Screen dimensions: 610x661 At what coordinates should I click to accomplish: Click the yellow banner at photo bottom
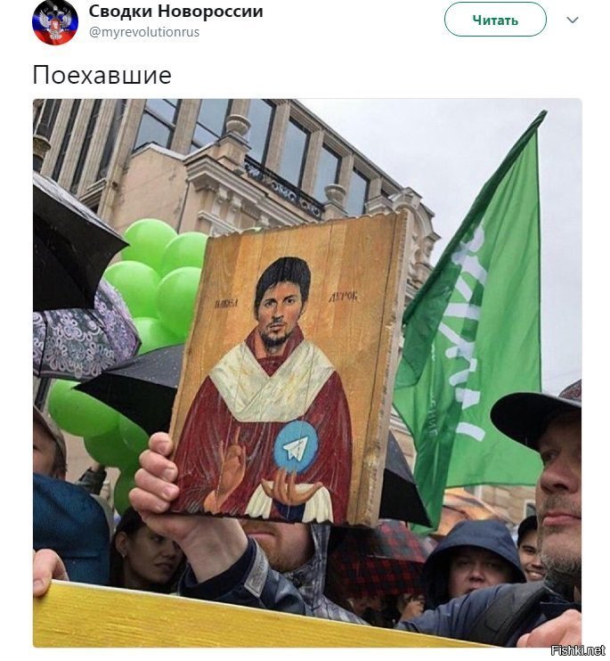click(x=236, y=617)
